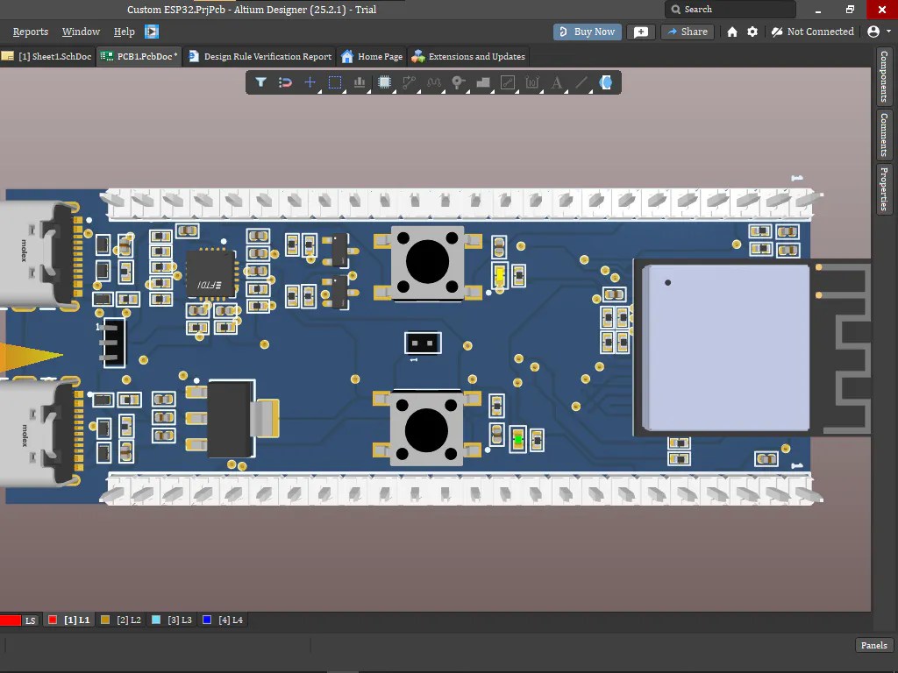
Task: Open the Help menu
Action: point(125,32)
